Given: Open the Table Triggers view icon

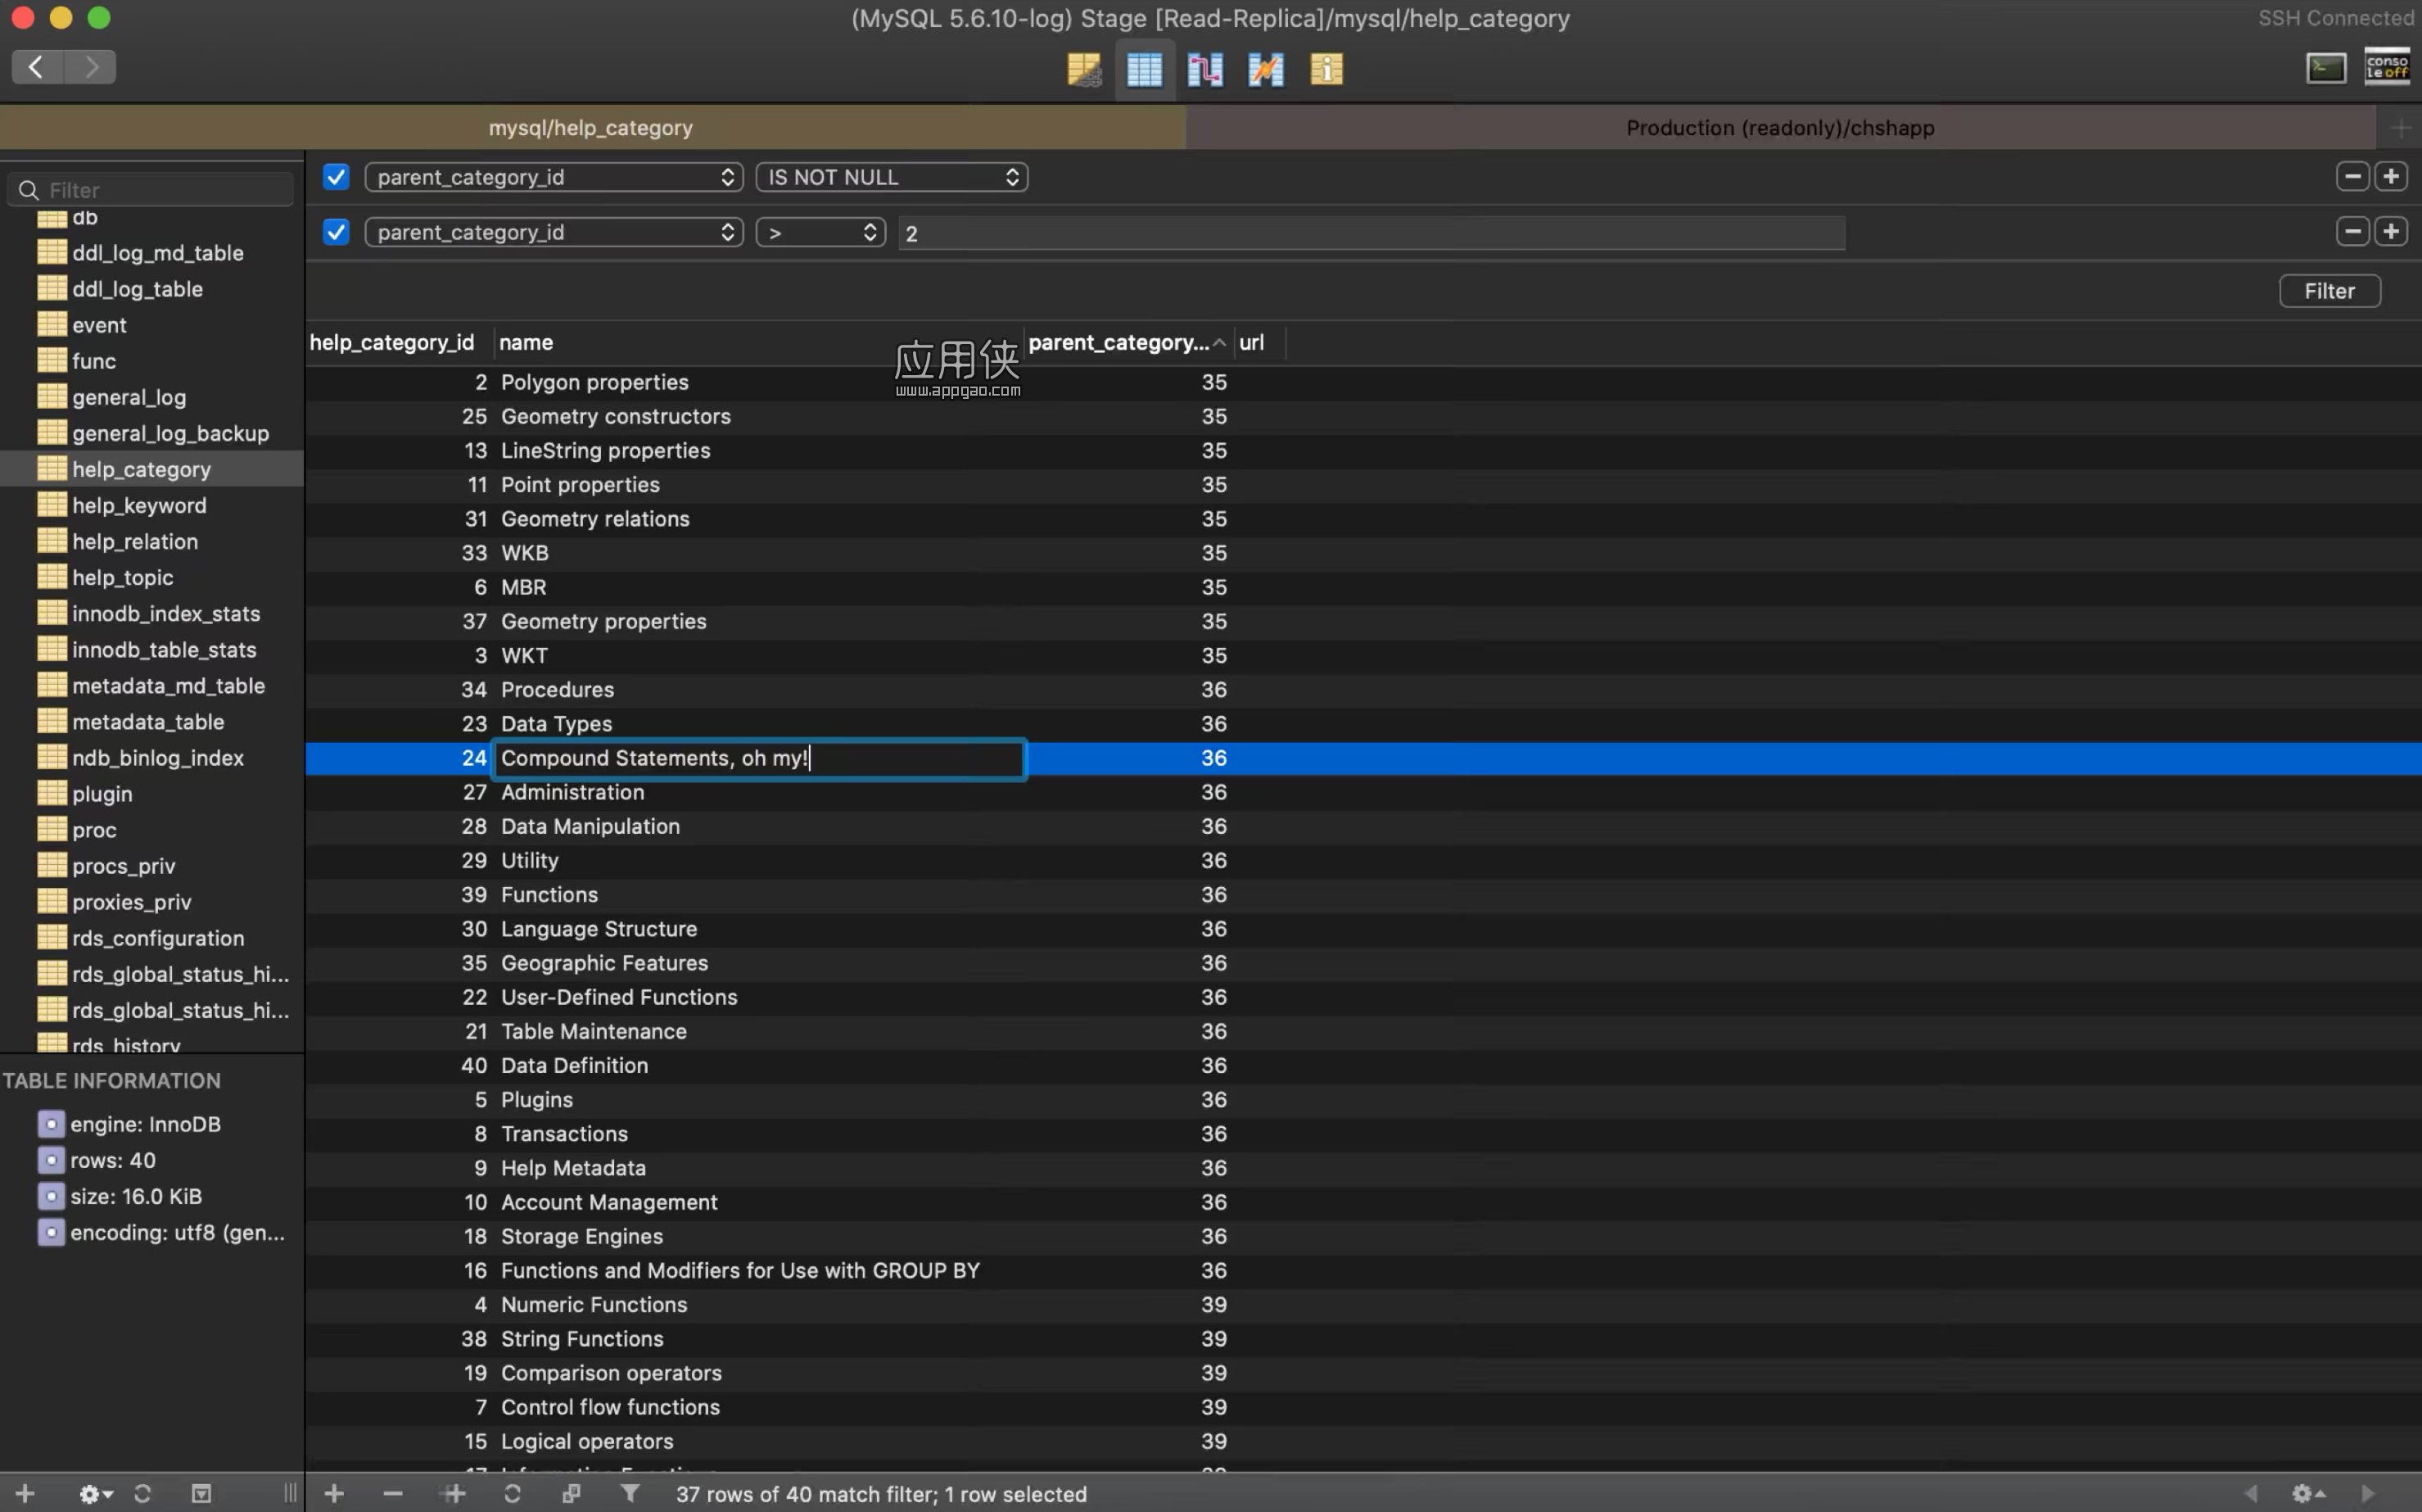Looking at the screenshot, I should (x=1266, y=69).
